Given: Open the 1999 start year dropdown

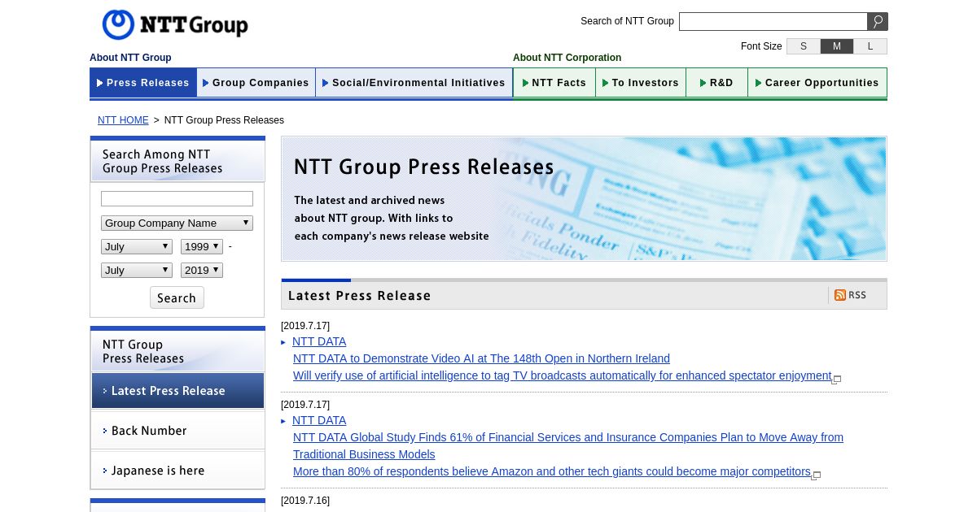Looking at the screenshot, I should (202, 246).
